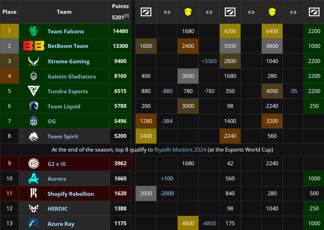This screenshot has height=230, width=324.
Task: Click the Team Falcons logo
Action: [33, 31]
